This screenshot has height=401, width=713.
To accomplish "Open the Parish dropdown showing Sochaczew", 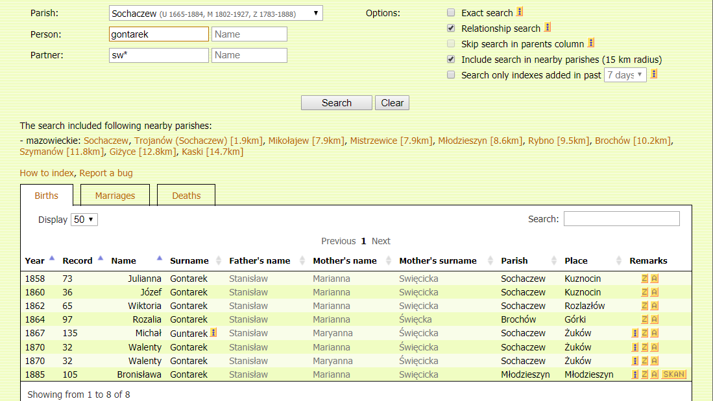I will (215, 13).
